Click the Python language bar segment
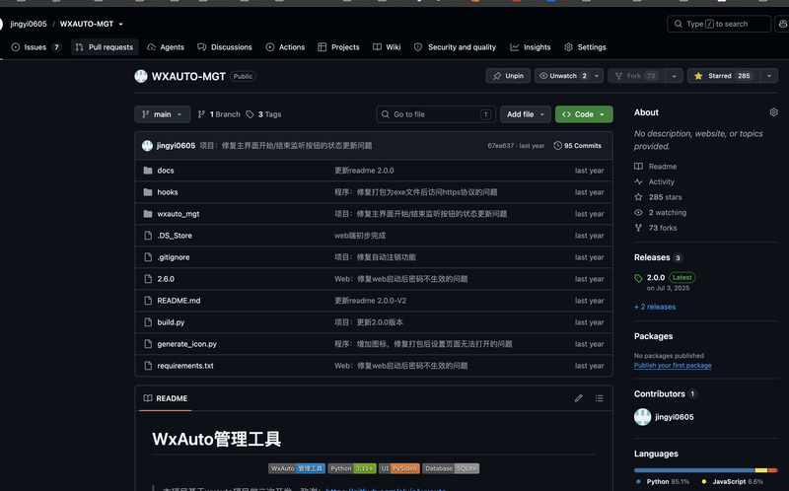 pos(694,470)
